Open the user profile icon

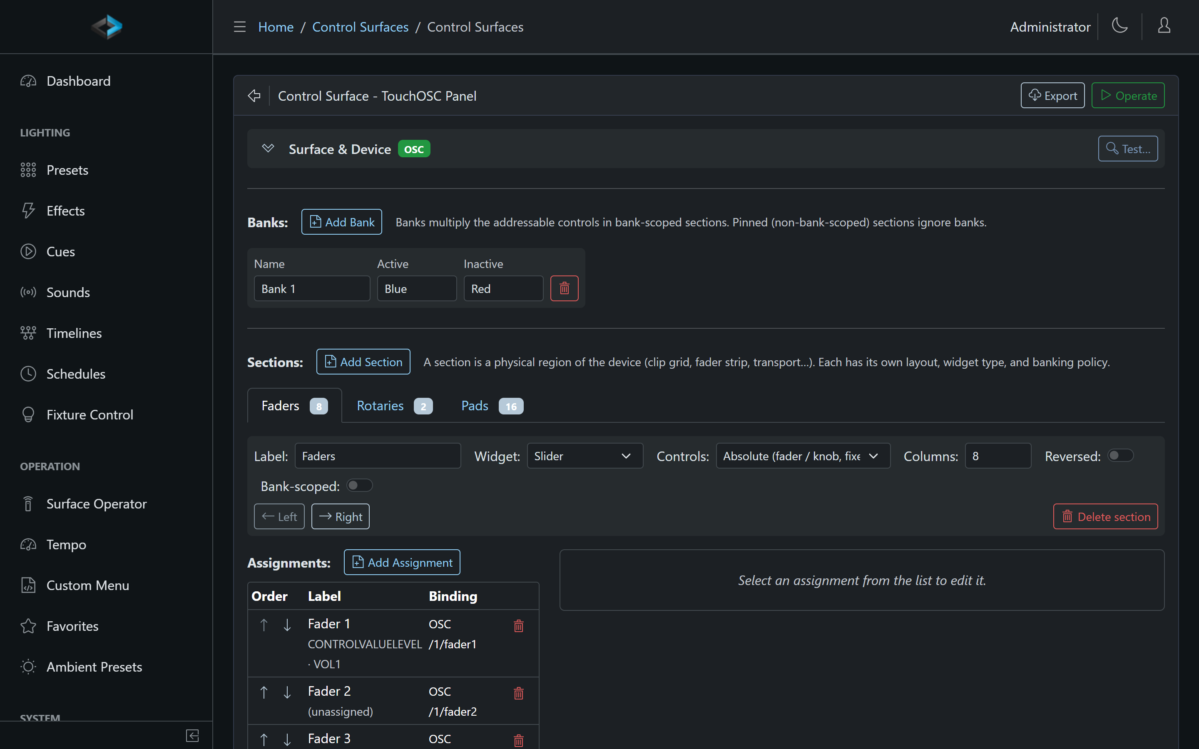[x=1164, y=26]
